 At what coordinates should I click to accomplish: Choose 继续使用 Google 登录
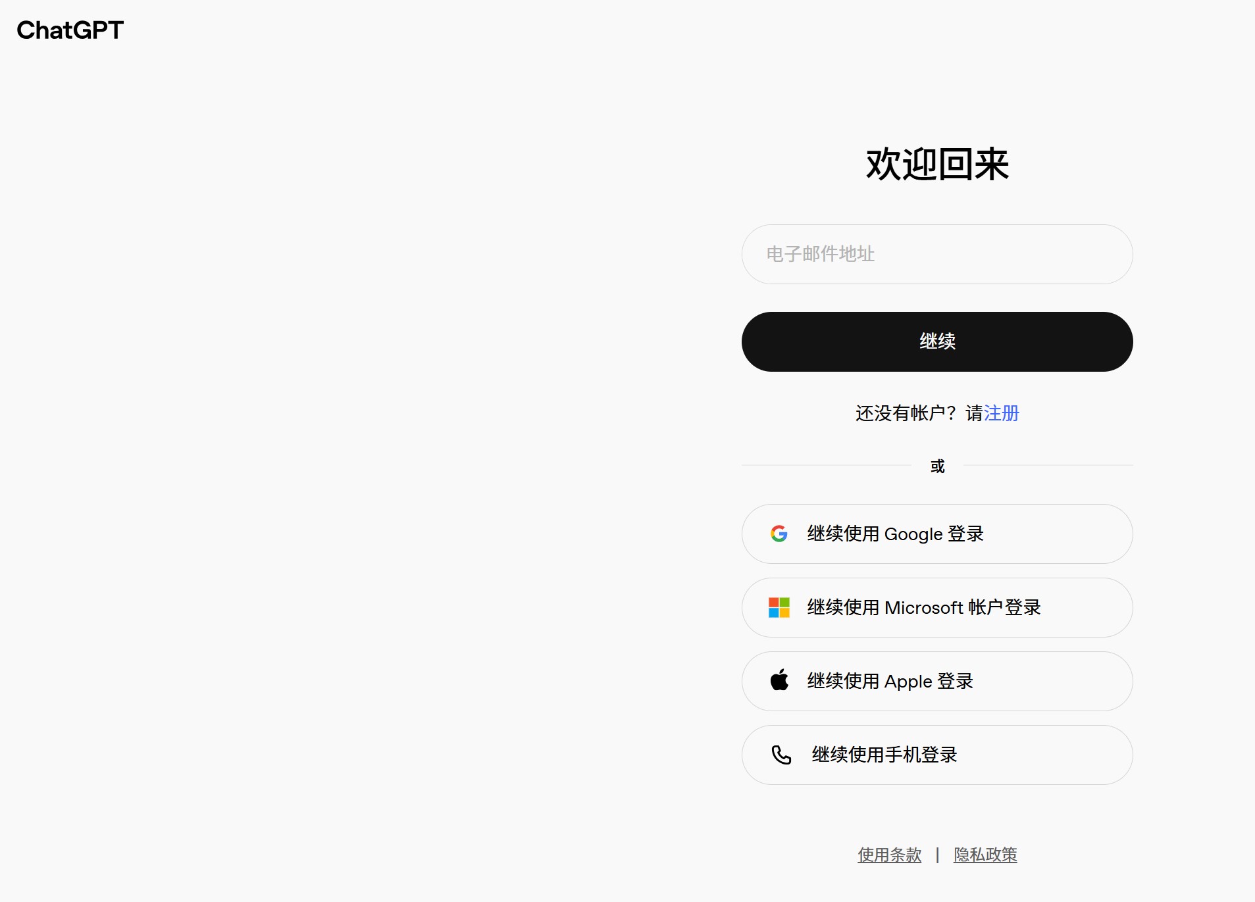pos(936,534)
